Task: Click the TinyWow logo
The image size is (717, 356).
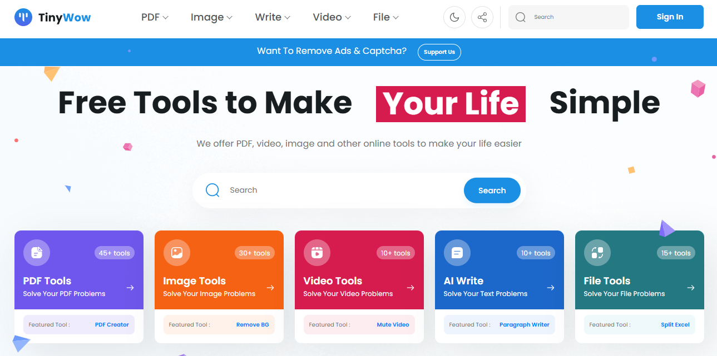Action: [53, 17]
